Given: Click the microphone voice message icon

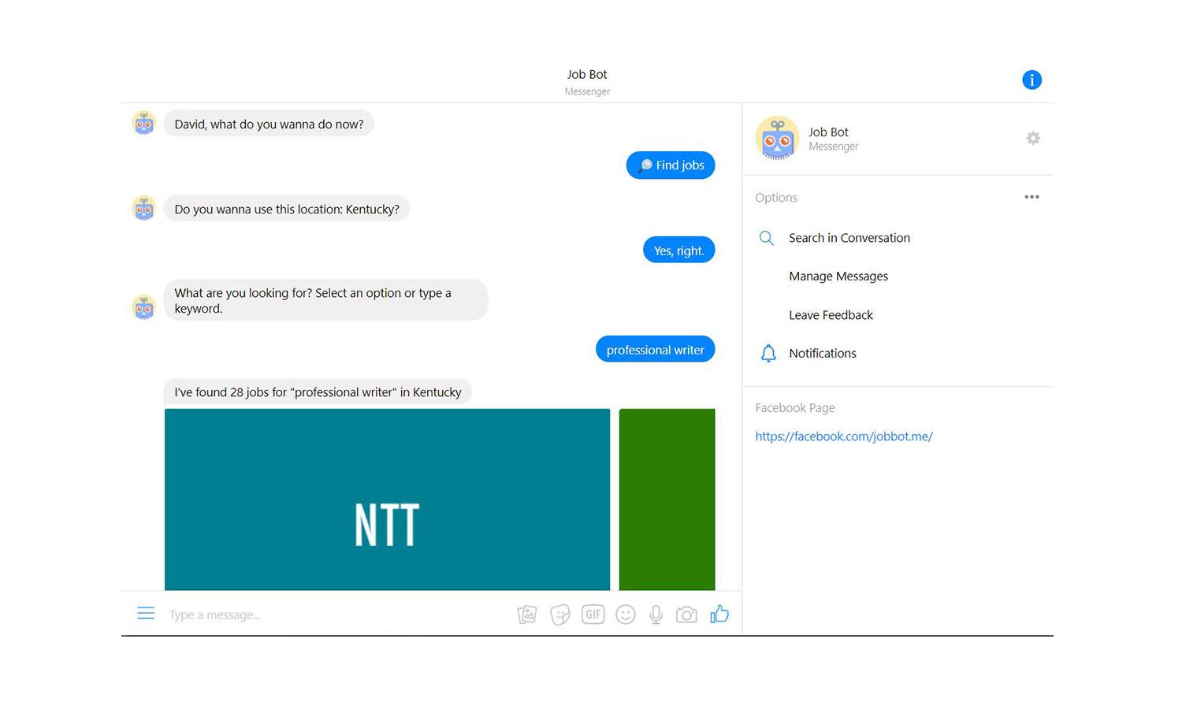Looking at the screenshot, I should pyautogui.click(x=656, y=614).
